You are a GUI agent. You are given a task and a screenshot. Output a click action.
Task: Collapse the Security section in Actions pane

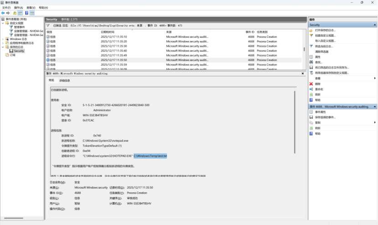coord(375,25)
